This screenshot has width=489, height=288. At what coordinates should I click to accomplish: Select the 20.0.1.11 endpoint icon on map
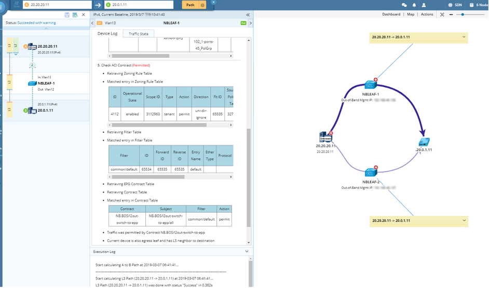pos(424,142)
